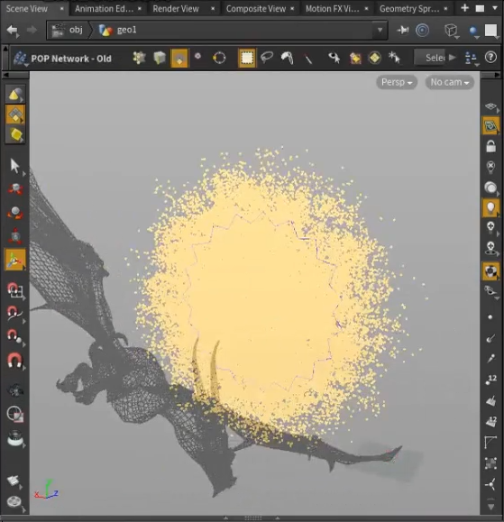Click the orange box selection icon

[355, 59]
